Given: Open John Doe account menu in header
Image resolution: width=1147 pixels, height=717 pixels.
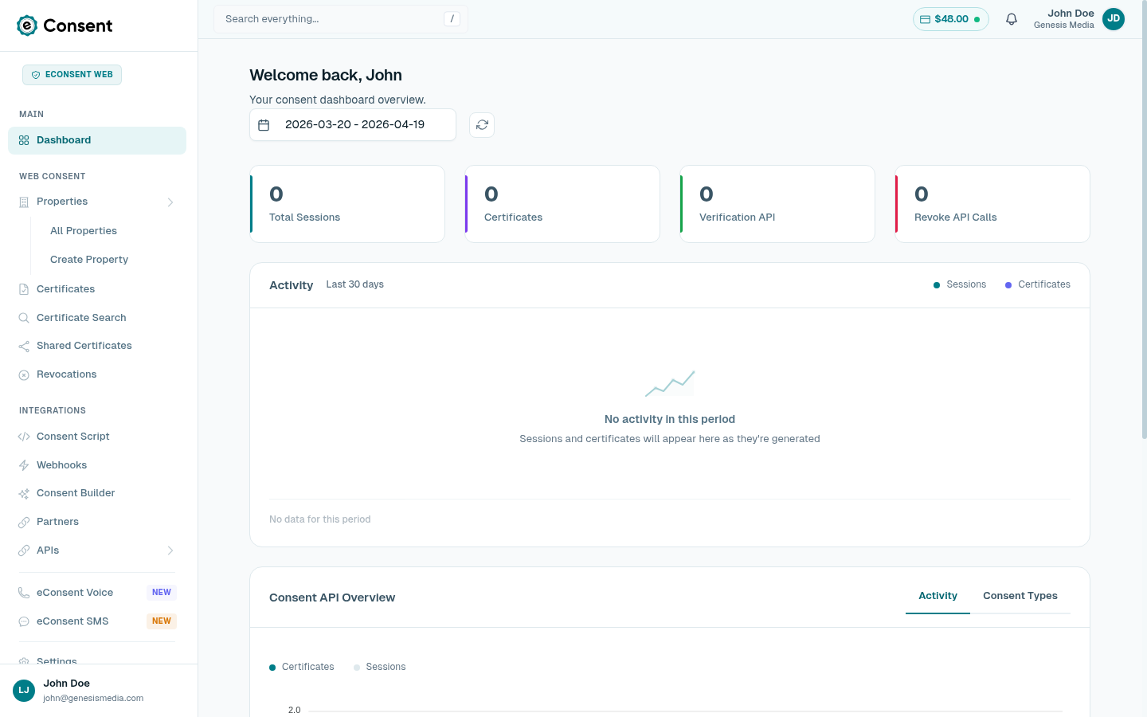Looking at the screenshot, I should point(1079,19).
